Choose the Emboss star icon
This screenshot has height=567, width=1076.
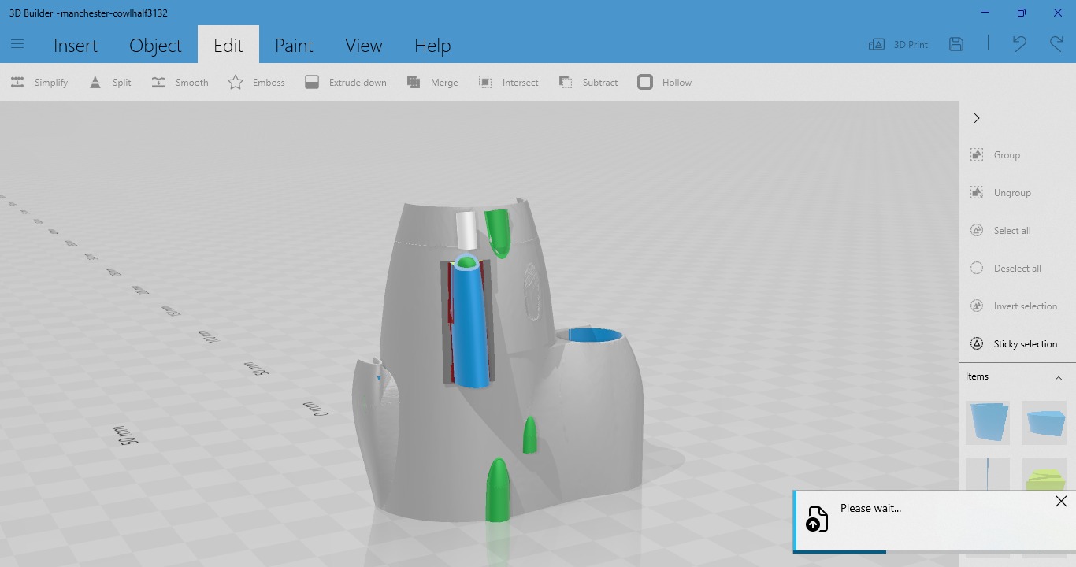(236, 83)
